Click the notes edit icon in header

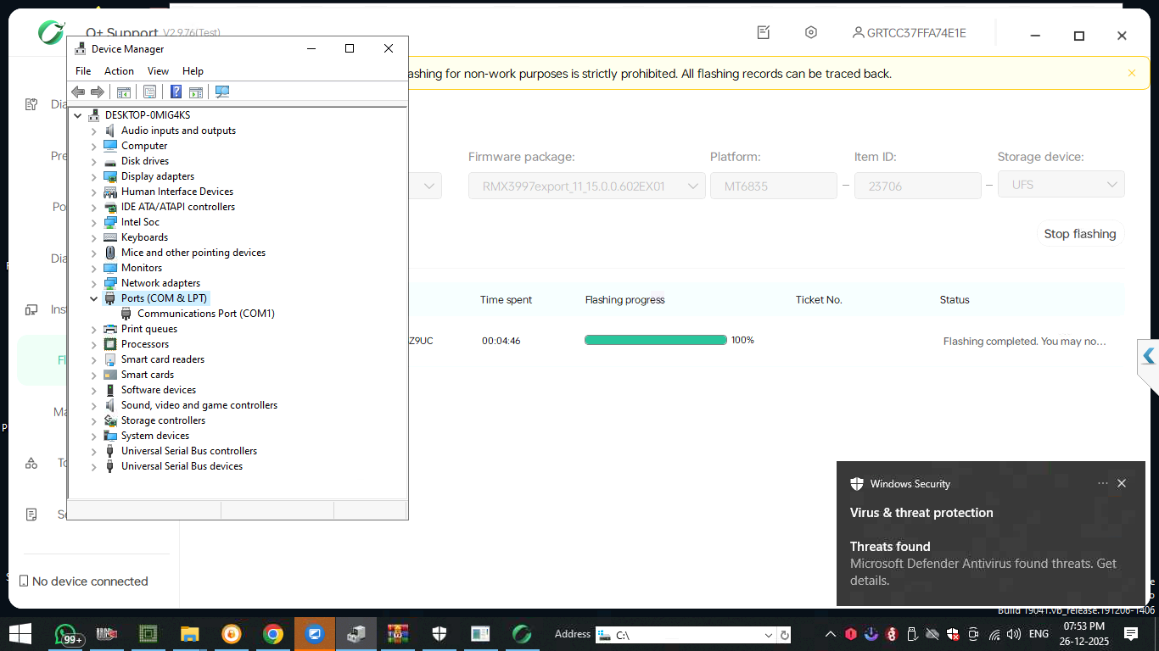coord(764,33)
